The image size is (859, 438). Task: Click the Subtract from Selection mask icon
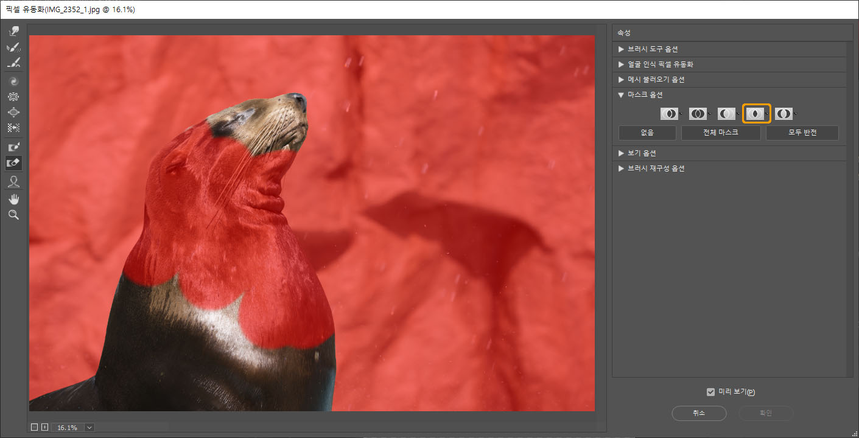tap(726, 114)
